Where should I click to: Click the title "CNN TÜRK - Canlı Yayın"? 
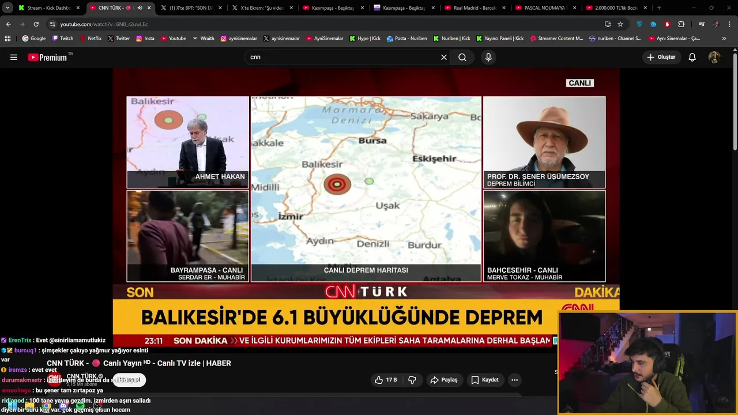click(139, 363)
